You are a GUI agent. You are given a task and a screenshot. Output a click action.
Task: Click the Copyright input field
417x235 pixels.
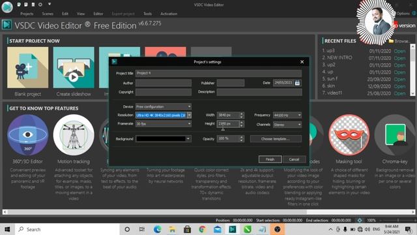pos(164,92)
